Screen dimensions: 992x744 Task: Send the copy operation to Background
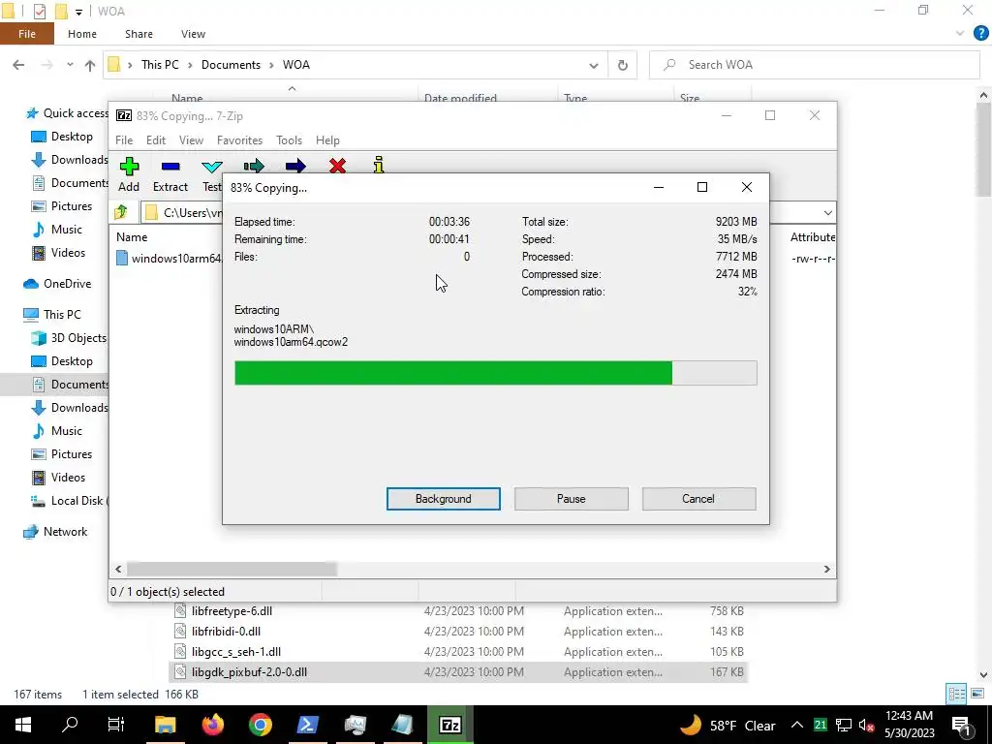tap(444, 499)
